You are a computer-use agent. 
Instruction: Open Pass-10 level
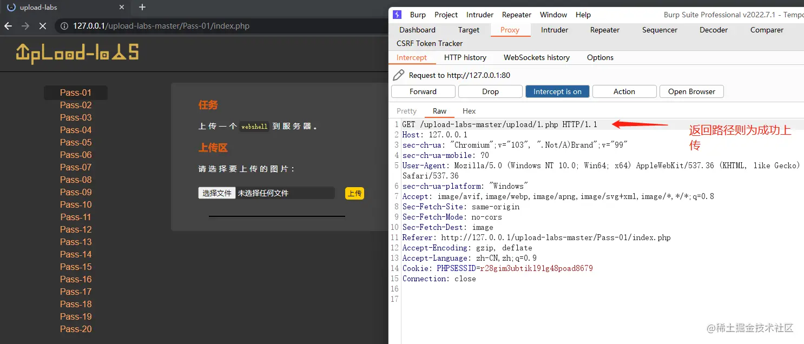(x=76, y=204)
